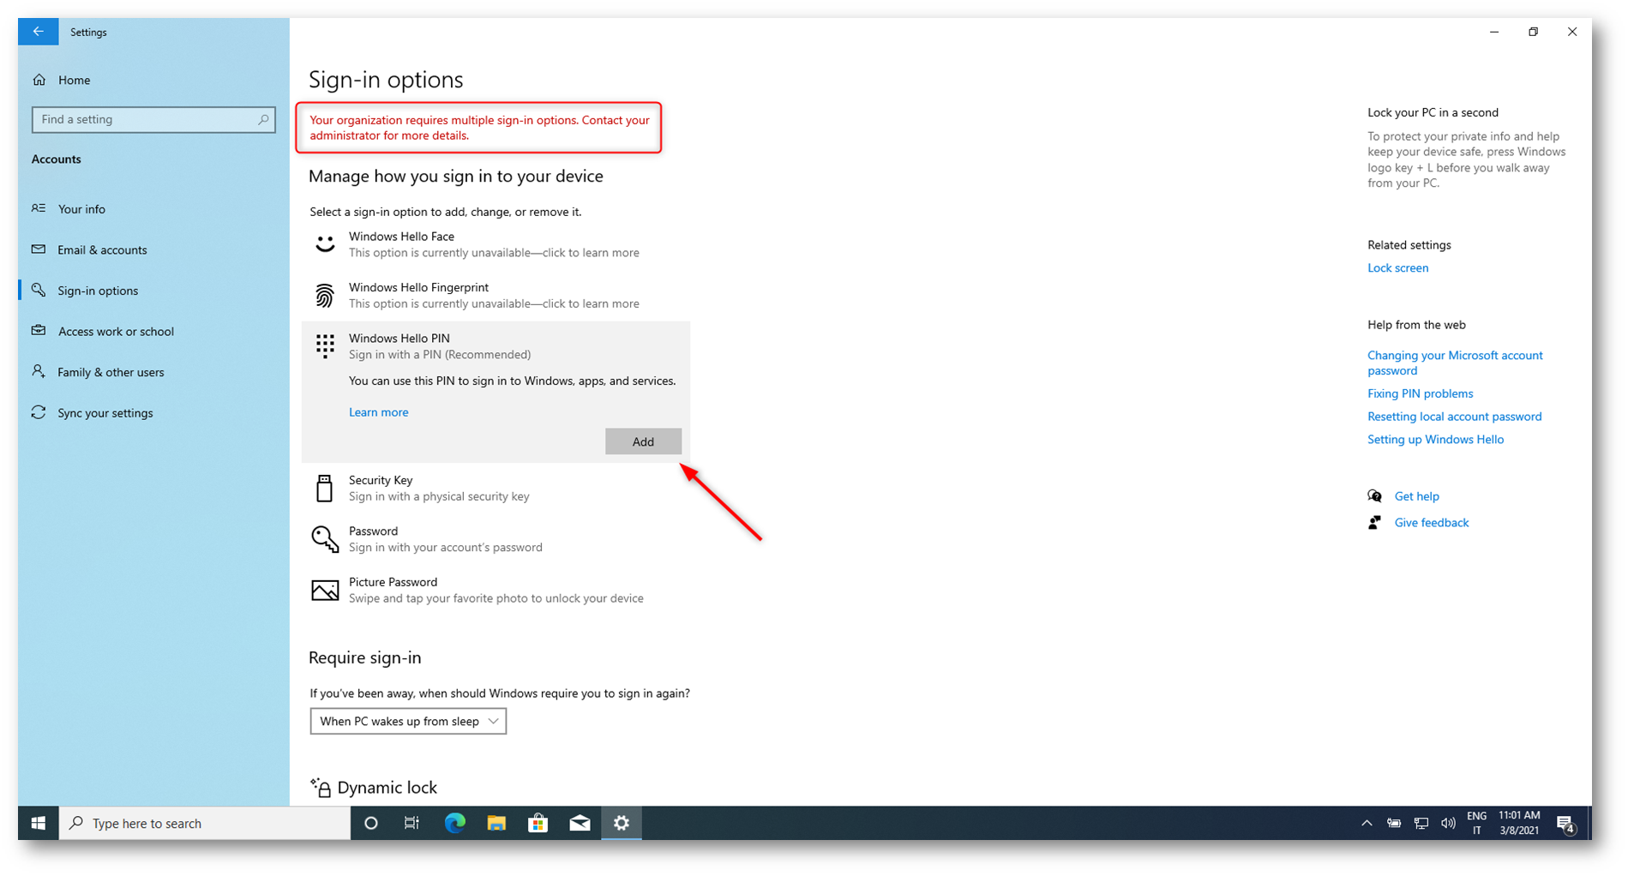
Task: Click the volume speaker tray icon
Action: (x=1448, y=824)
